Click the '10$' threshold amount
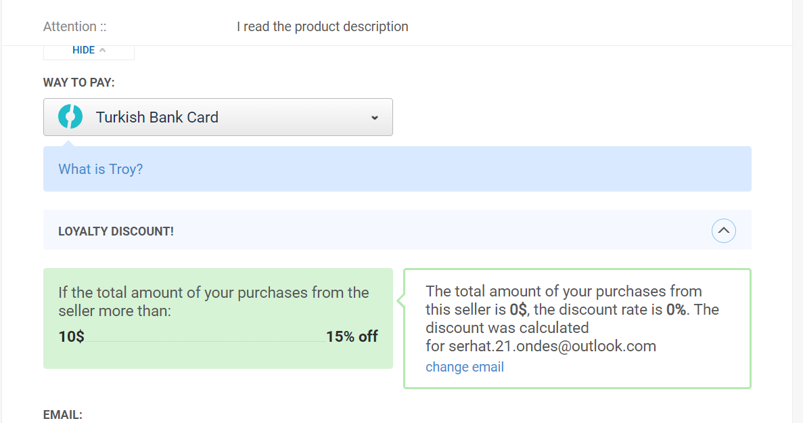The image size is (803, 423). [71, 336]
